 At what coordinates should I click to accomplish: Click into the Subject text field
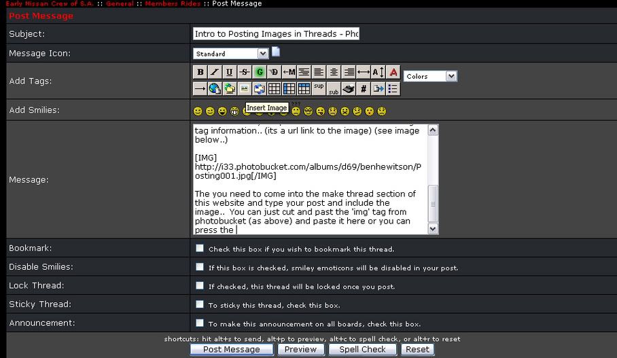pos(275,33)
